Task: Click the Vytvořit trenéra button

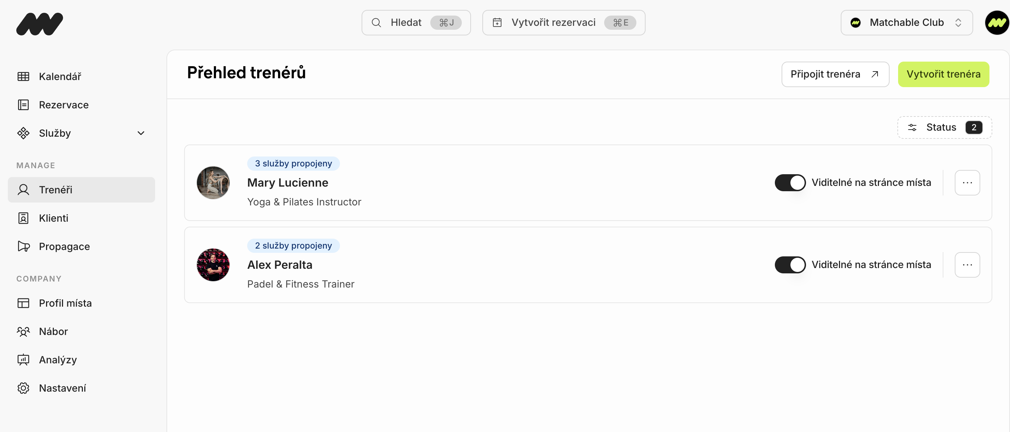Action: click(943, 74)
